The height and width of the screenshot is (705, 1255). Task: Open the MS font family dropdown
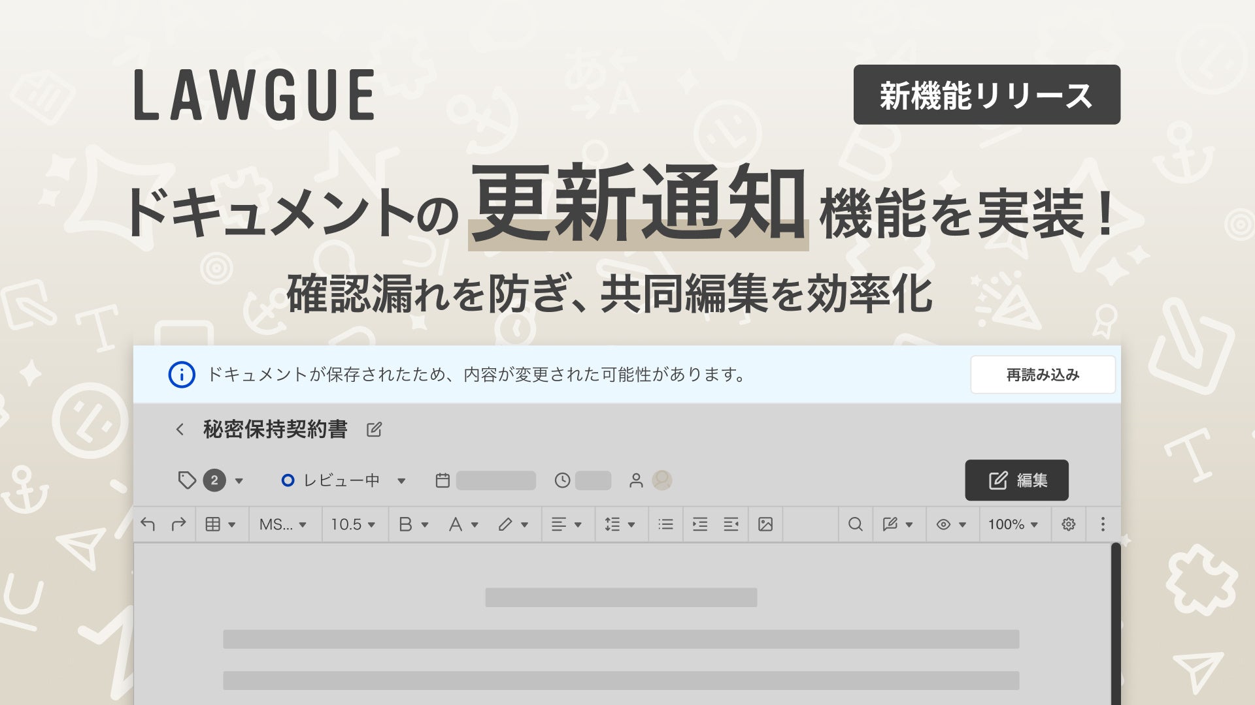283,524
